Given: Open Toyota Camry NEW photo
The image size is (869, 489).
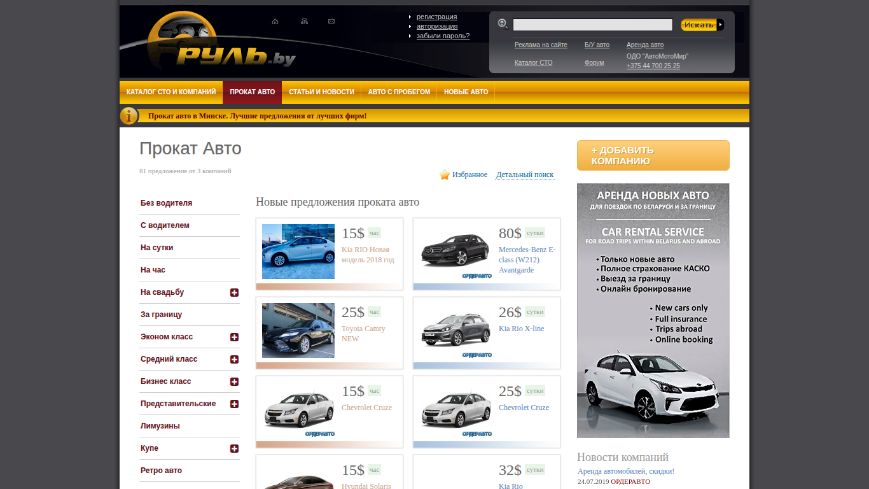Looking at the screenshot, I should (x=298, y=330).
